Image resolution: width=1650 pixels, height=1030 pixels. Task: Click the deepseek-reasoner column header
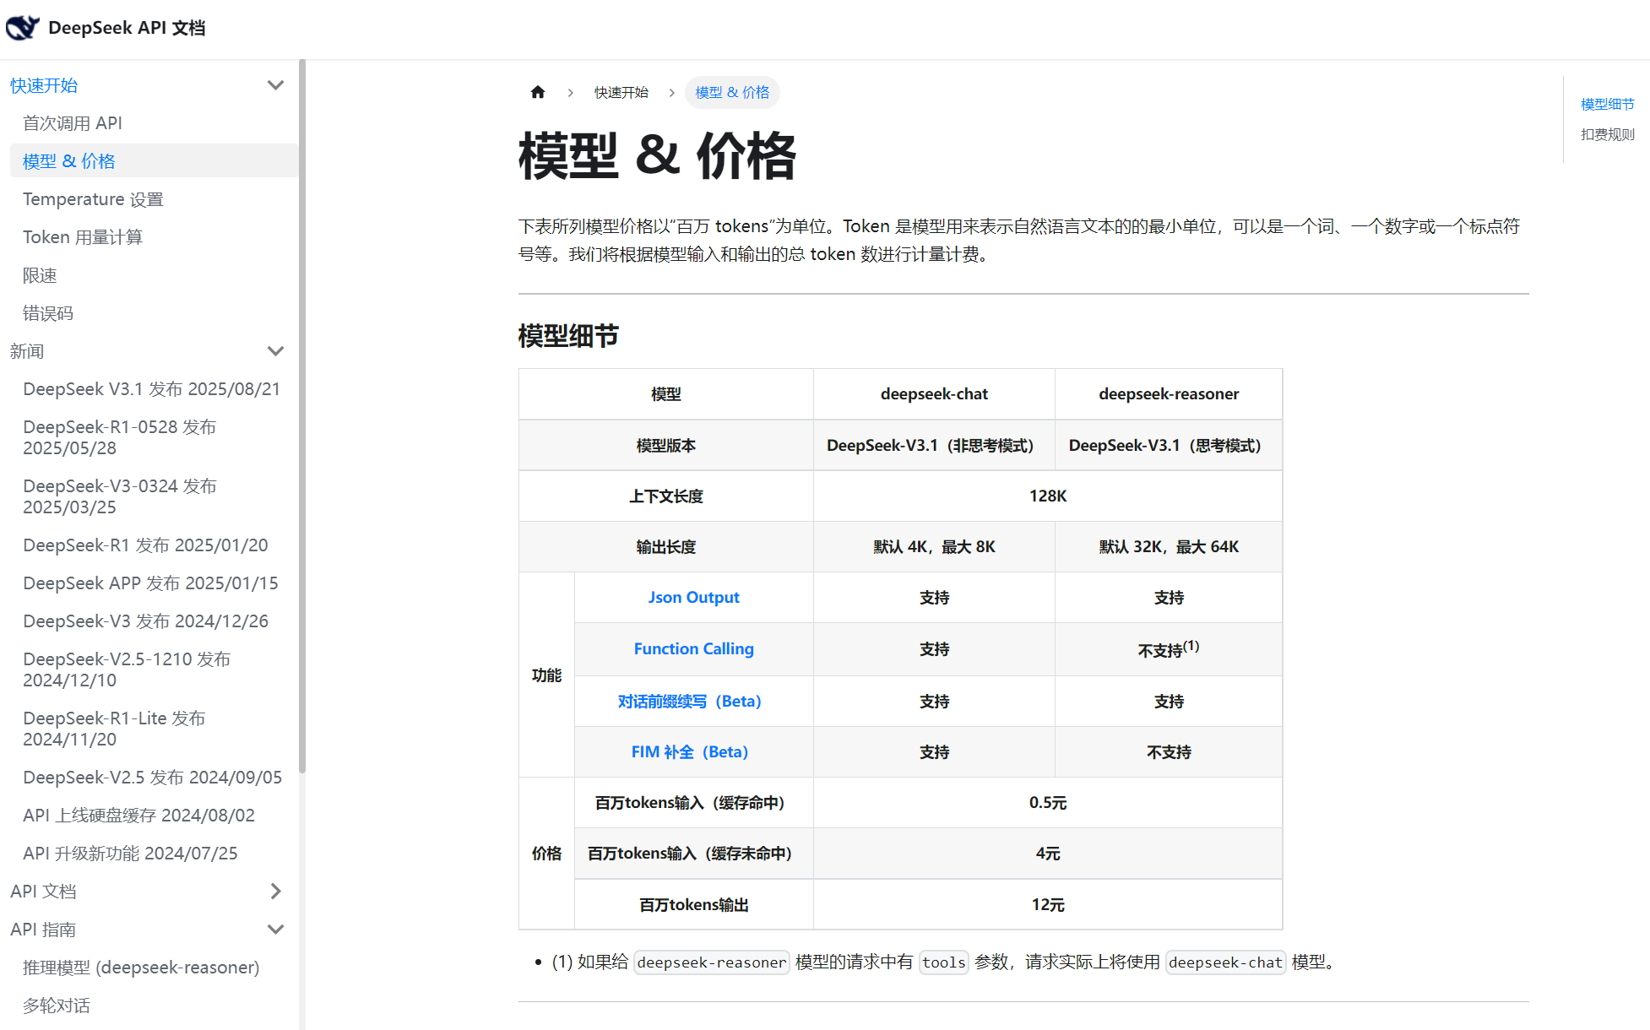click(1169, 393)
